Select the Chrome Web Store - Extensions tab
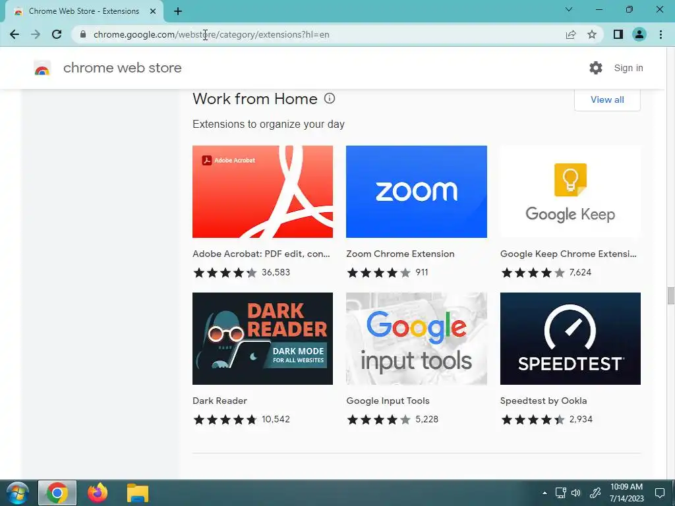675x506 pixels. 84,11
